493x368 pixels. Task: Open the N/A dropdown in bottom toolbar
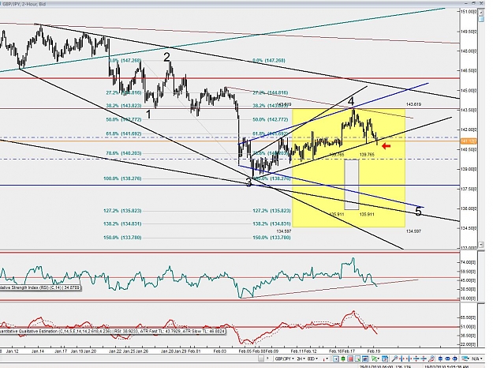point(477,359)
